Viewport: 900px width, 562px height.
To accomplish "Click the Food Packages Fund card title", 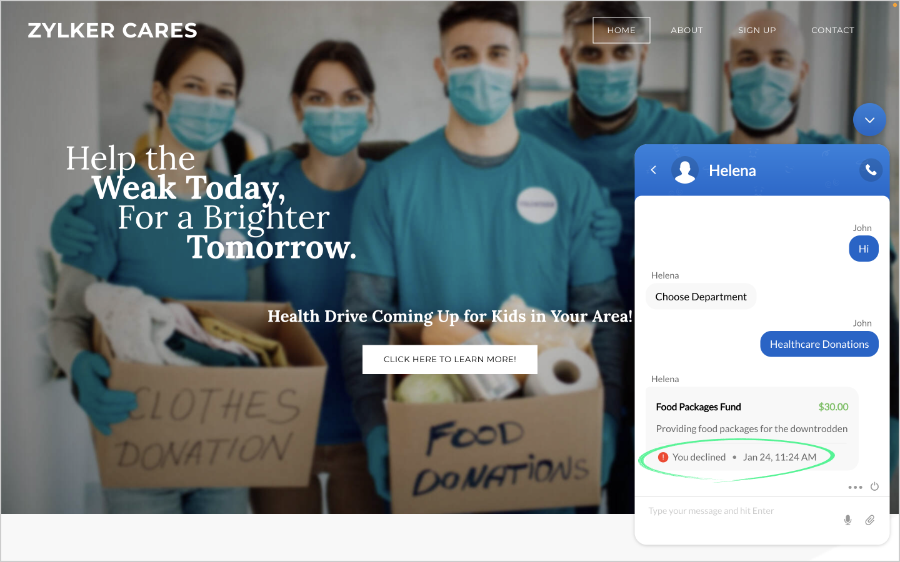I will (698, 407).
